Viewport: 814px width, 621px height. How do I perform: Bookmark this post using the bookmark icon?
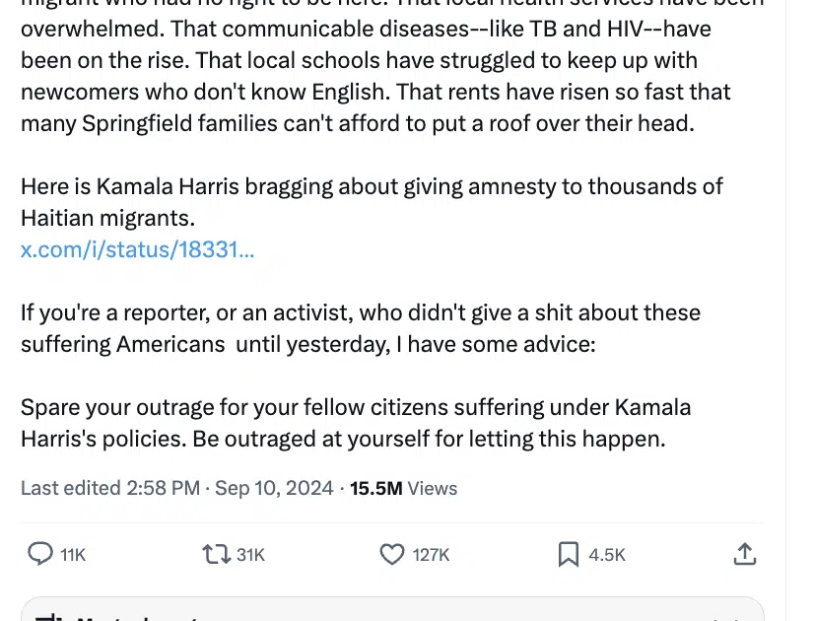pyautogui.click(x=569, y=554)
